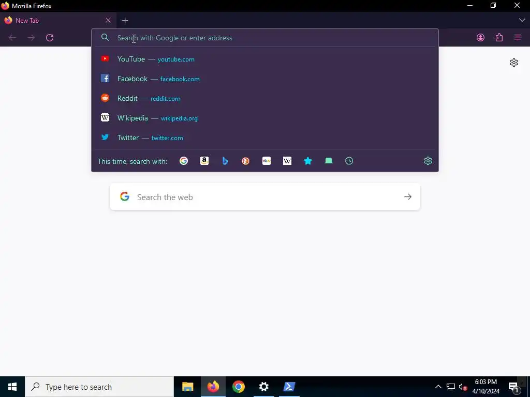Open the muted volume tray icon
Viewport: 530px width, 397px height.
point(463,387)
